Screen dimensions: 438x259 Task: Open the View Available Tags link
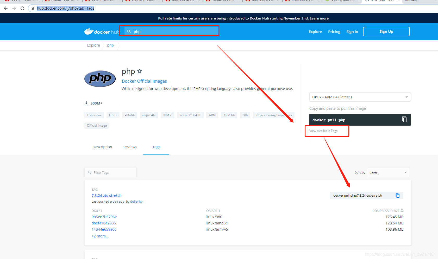pyautogui.click(x=323, y=131)
